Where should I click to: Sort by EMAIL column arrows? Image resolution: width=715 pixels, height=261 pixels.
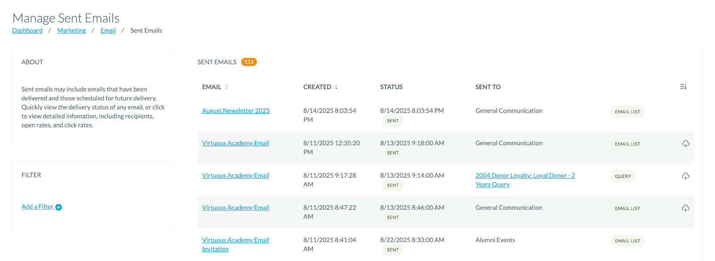226,87
